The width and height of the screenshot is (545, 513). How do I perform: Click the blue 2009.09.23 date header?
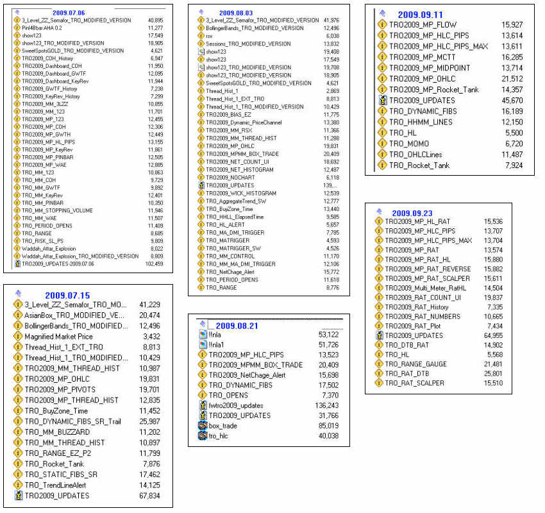(413, 213)
